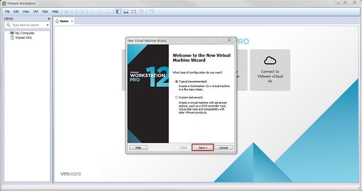362x191 pixels.
Task: Minimize the VMware Workstation window
Action: [338, 3]
